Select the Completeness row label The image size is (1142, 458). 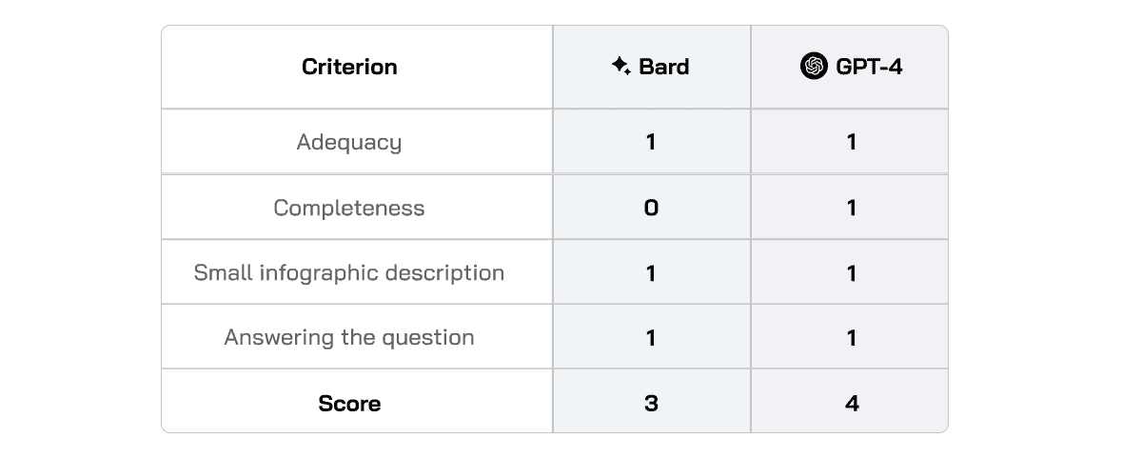pos(349,208)
